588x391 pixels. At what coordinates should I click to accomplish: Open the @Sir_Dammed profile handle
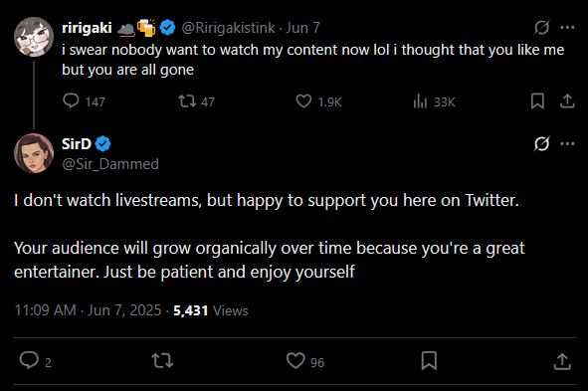[x=110, y=164]
